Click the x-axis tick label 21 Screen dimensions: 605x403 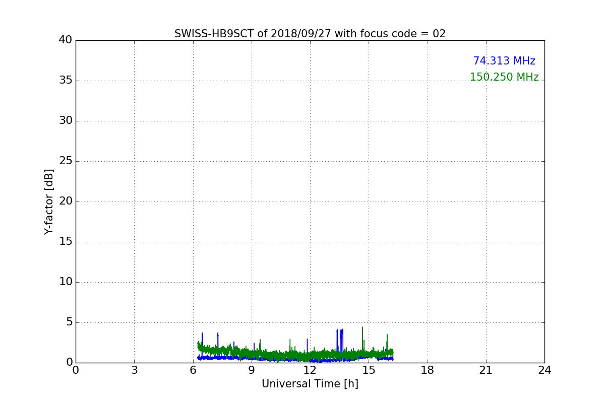tap(486, 370)
